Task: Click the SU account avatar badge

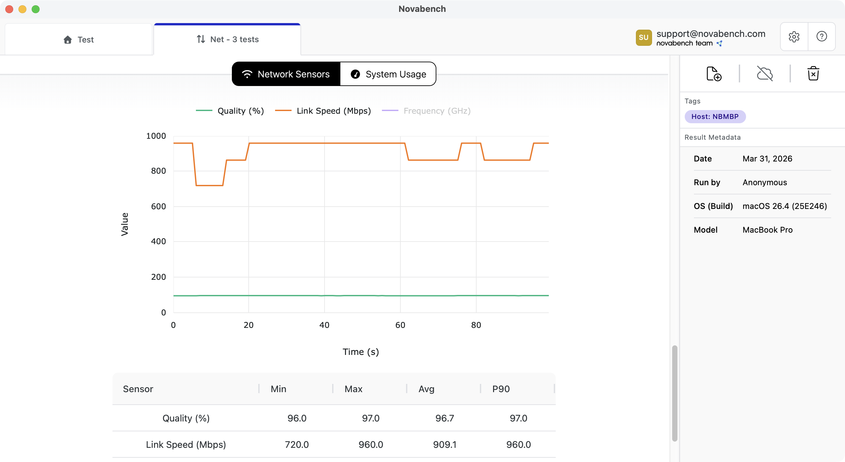Action: tap(643, 37)
